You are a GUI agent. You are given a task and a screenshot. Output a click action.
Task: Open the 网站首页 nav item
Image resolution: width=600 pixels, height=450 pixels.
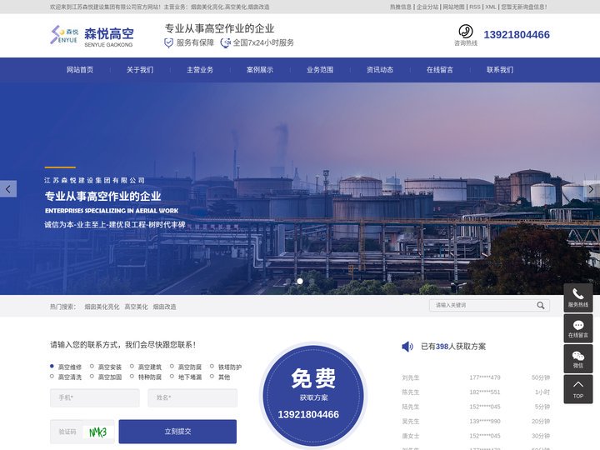click(x=80, y=70)
